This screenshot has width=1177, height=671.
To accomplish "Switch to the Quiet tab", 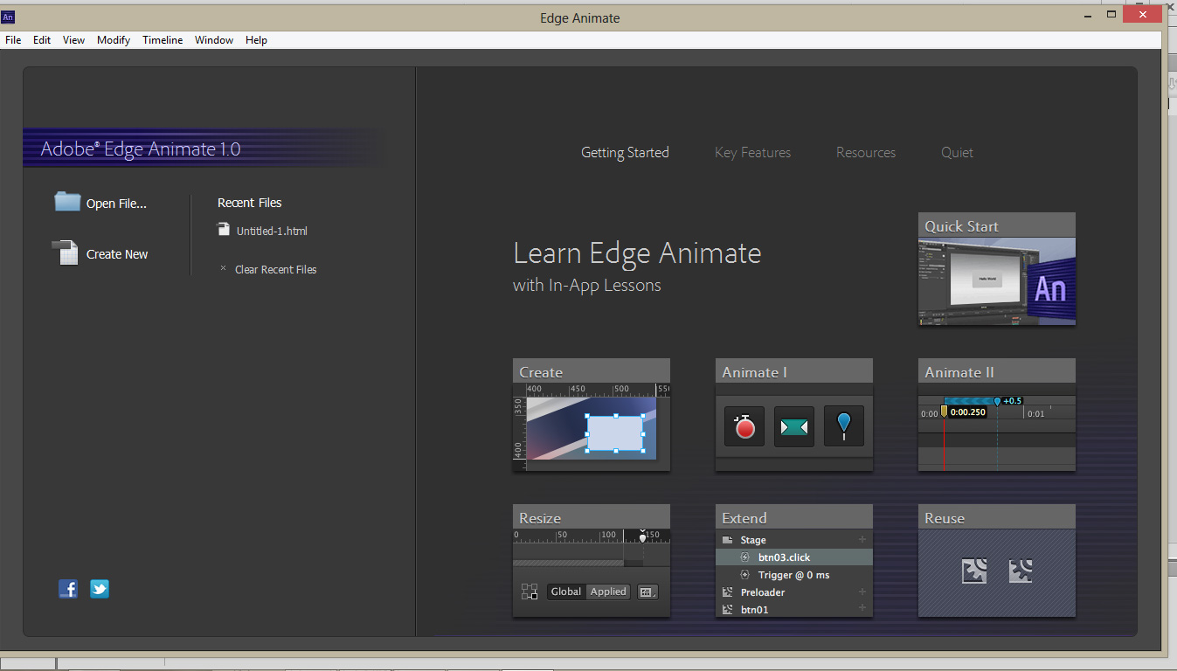I will pyautogui.click(x=957, y=153).
